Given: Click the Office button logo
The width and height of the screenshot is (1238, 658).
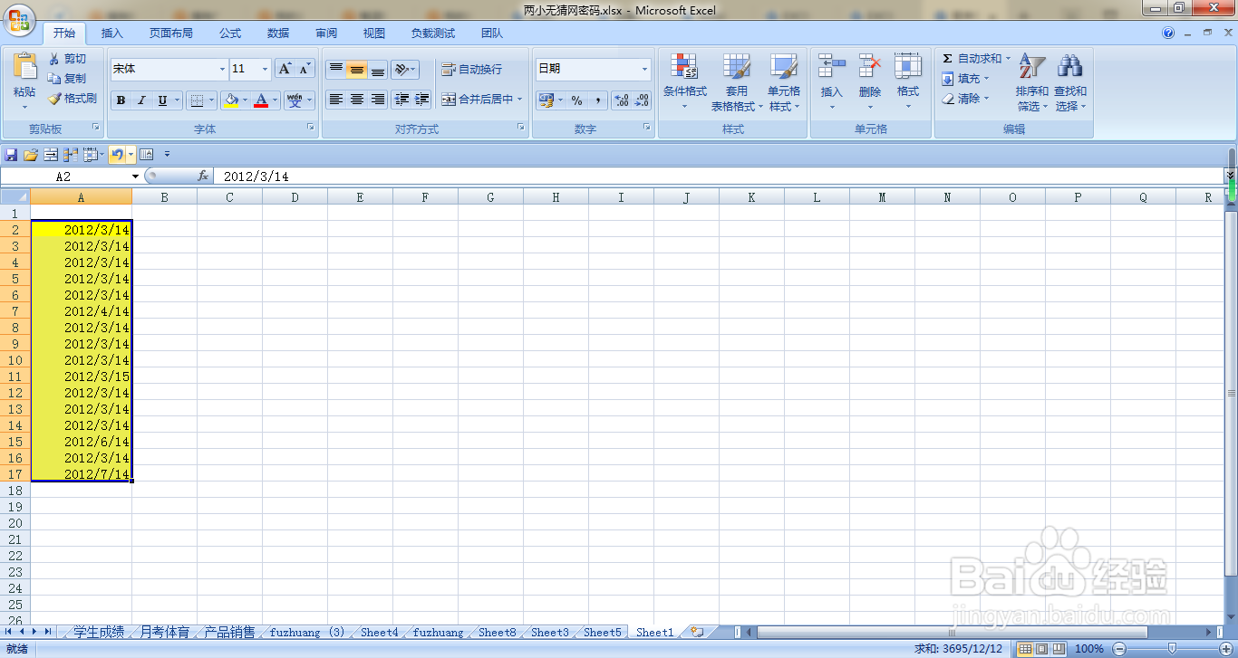Looking at the screenshot, I should click(19, 18).
